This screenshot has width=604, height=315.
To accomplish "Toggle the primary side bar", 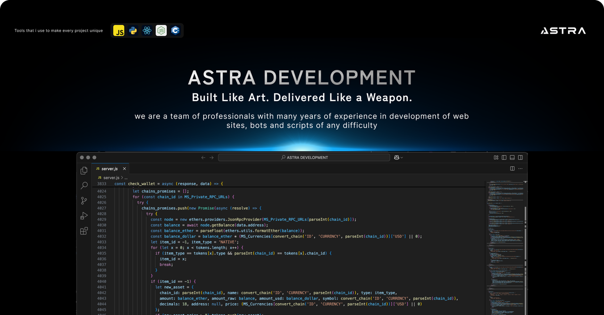I will (x=504, y=157).
